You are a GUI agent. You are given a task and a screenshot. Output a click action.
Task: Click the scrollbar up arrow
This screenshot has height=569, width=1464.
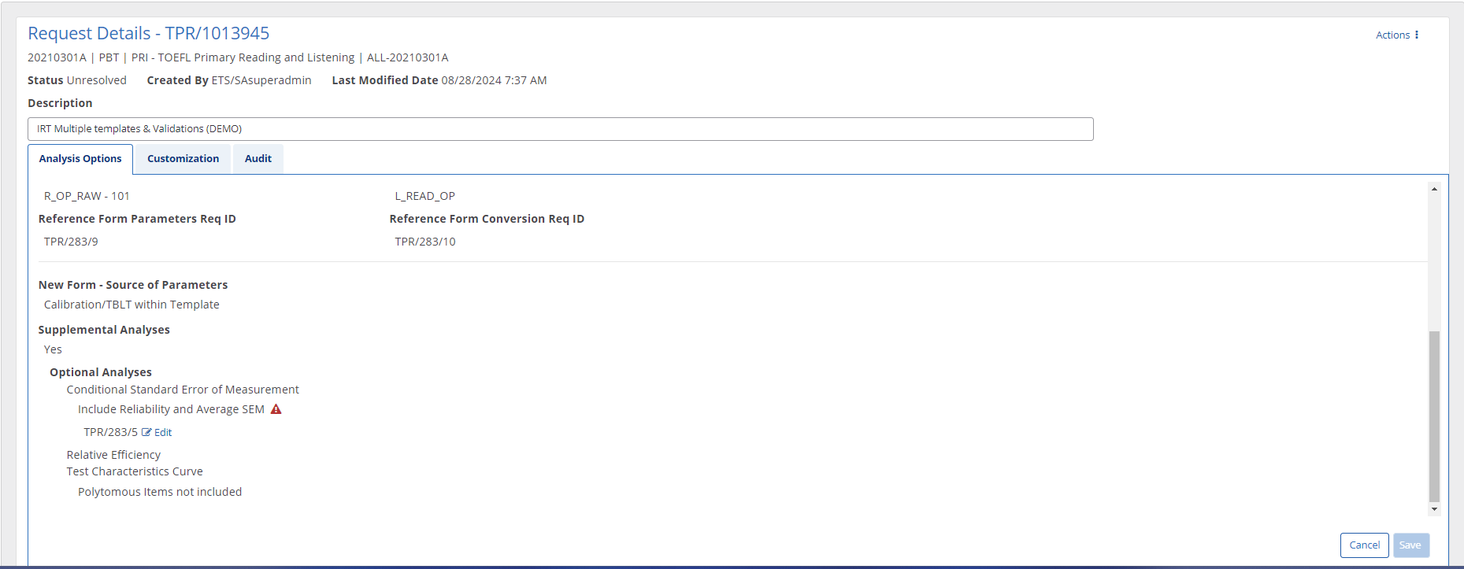(1434, 189)
